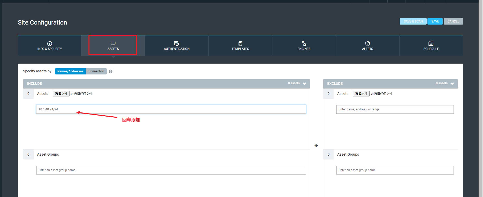
Task: Switch to the Schedule tab
Action: 431,46
